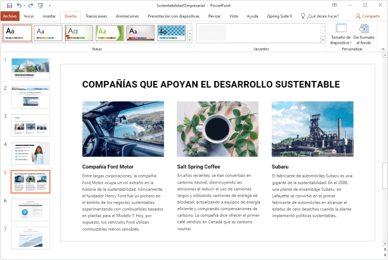Go to previous slide double-arrow button

[x=385, y=249]
